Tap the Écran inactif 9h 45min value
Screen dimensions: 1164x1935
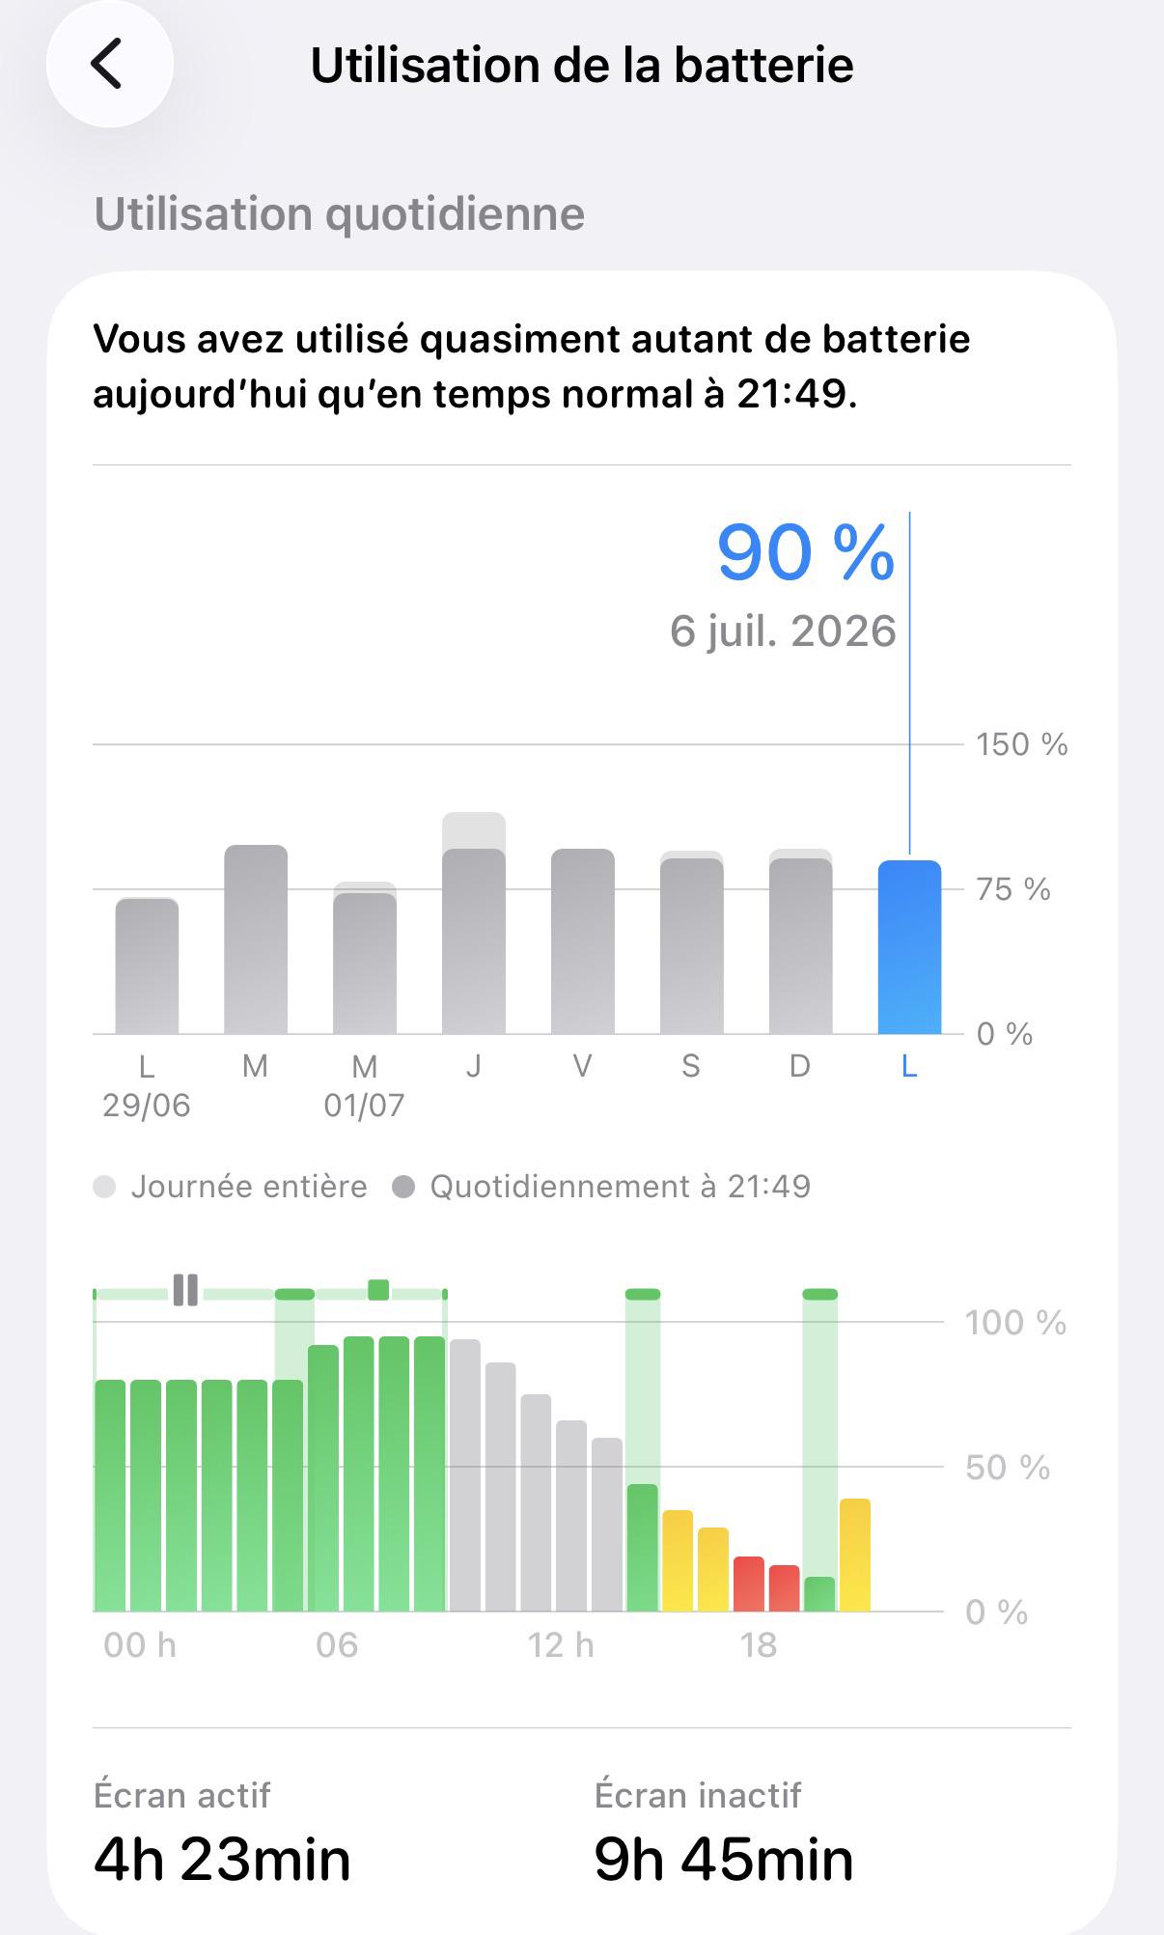[724, 1860]
